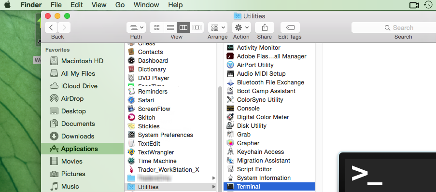Click in the Search field

tap(394, 27)
